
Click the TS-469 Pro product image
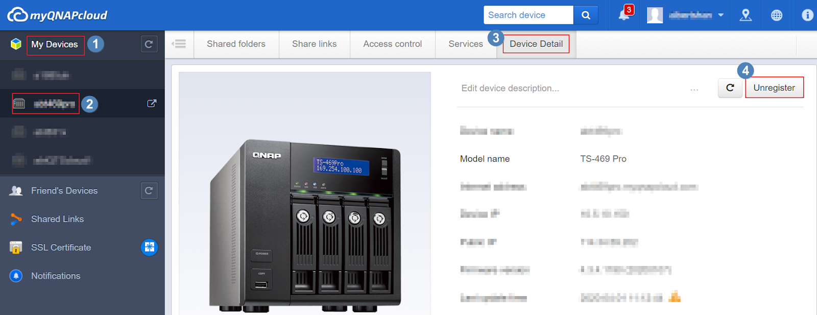[305, 225]
